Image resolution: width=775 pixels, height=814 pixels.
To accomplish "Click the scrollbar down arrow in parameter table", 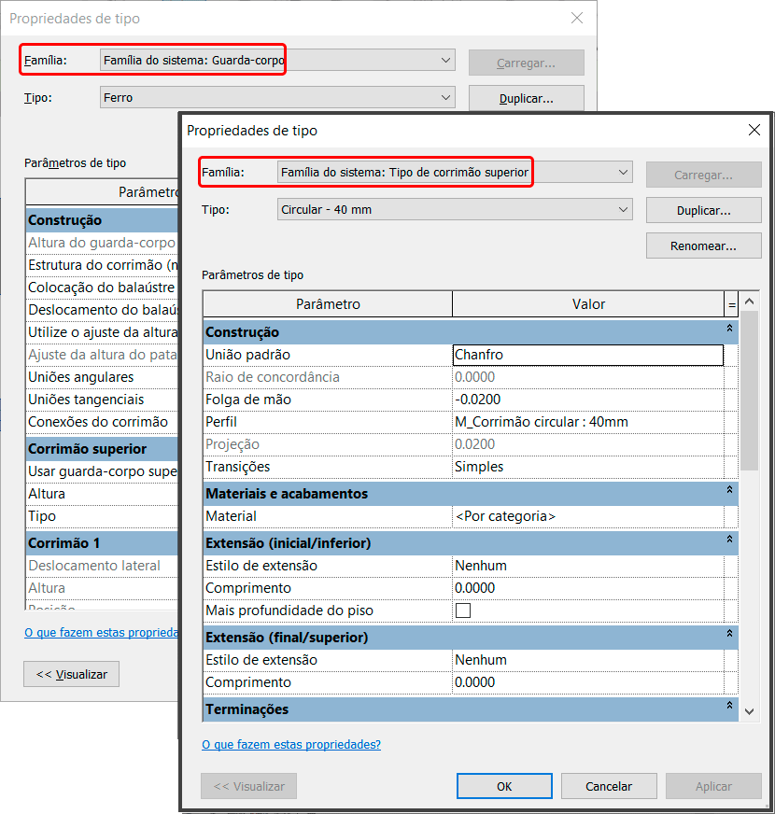I will click(750, 711).
